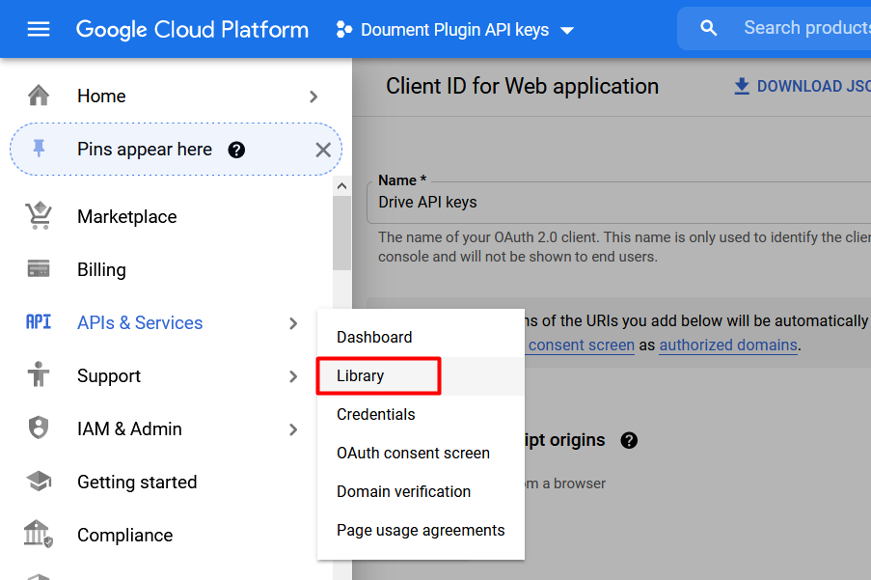Click the 'Pins appear here' text
The image size is (871, 580).
click(145, 150)
